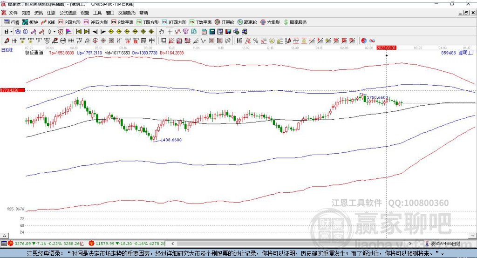
Task: Toggle the color gradient volume display icon
Action: click(x=69, y=32)
